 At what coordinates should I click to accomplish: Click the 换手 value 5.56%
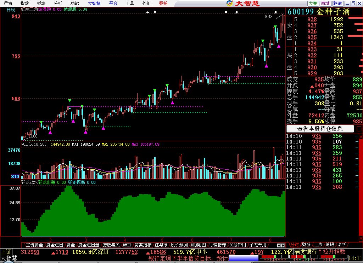click(x=316, y=122)
